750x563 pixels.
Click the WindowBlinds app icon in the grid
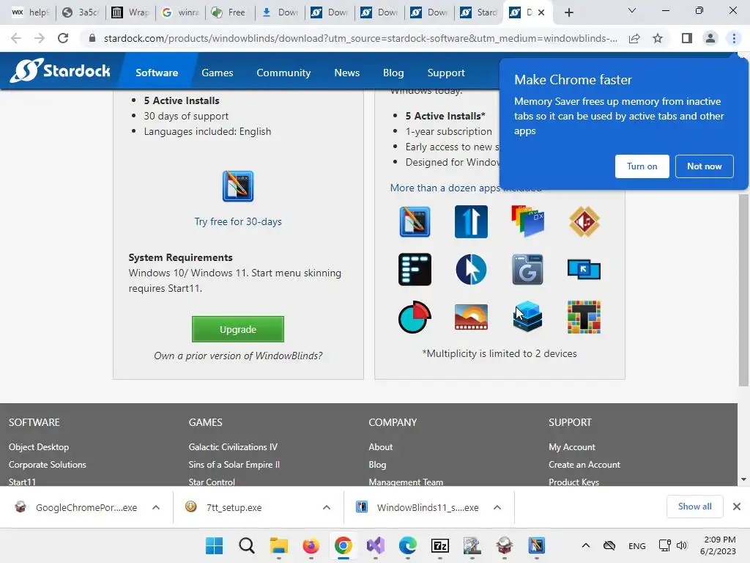coord(415,221)
